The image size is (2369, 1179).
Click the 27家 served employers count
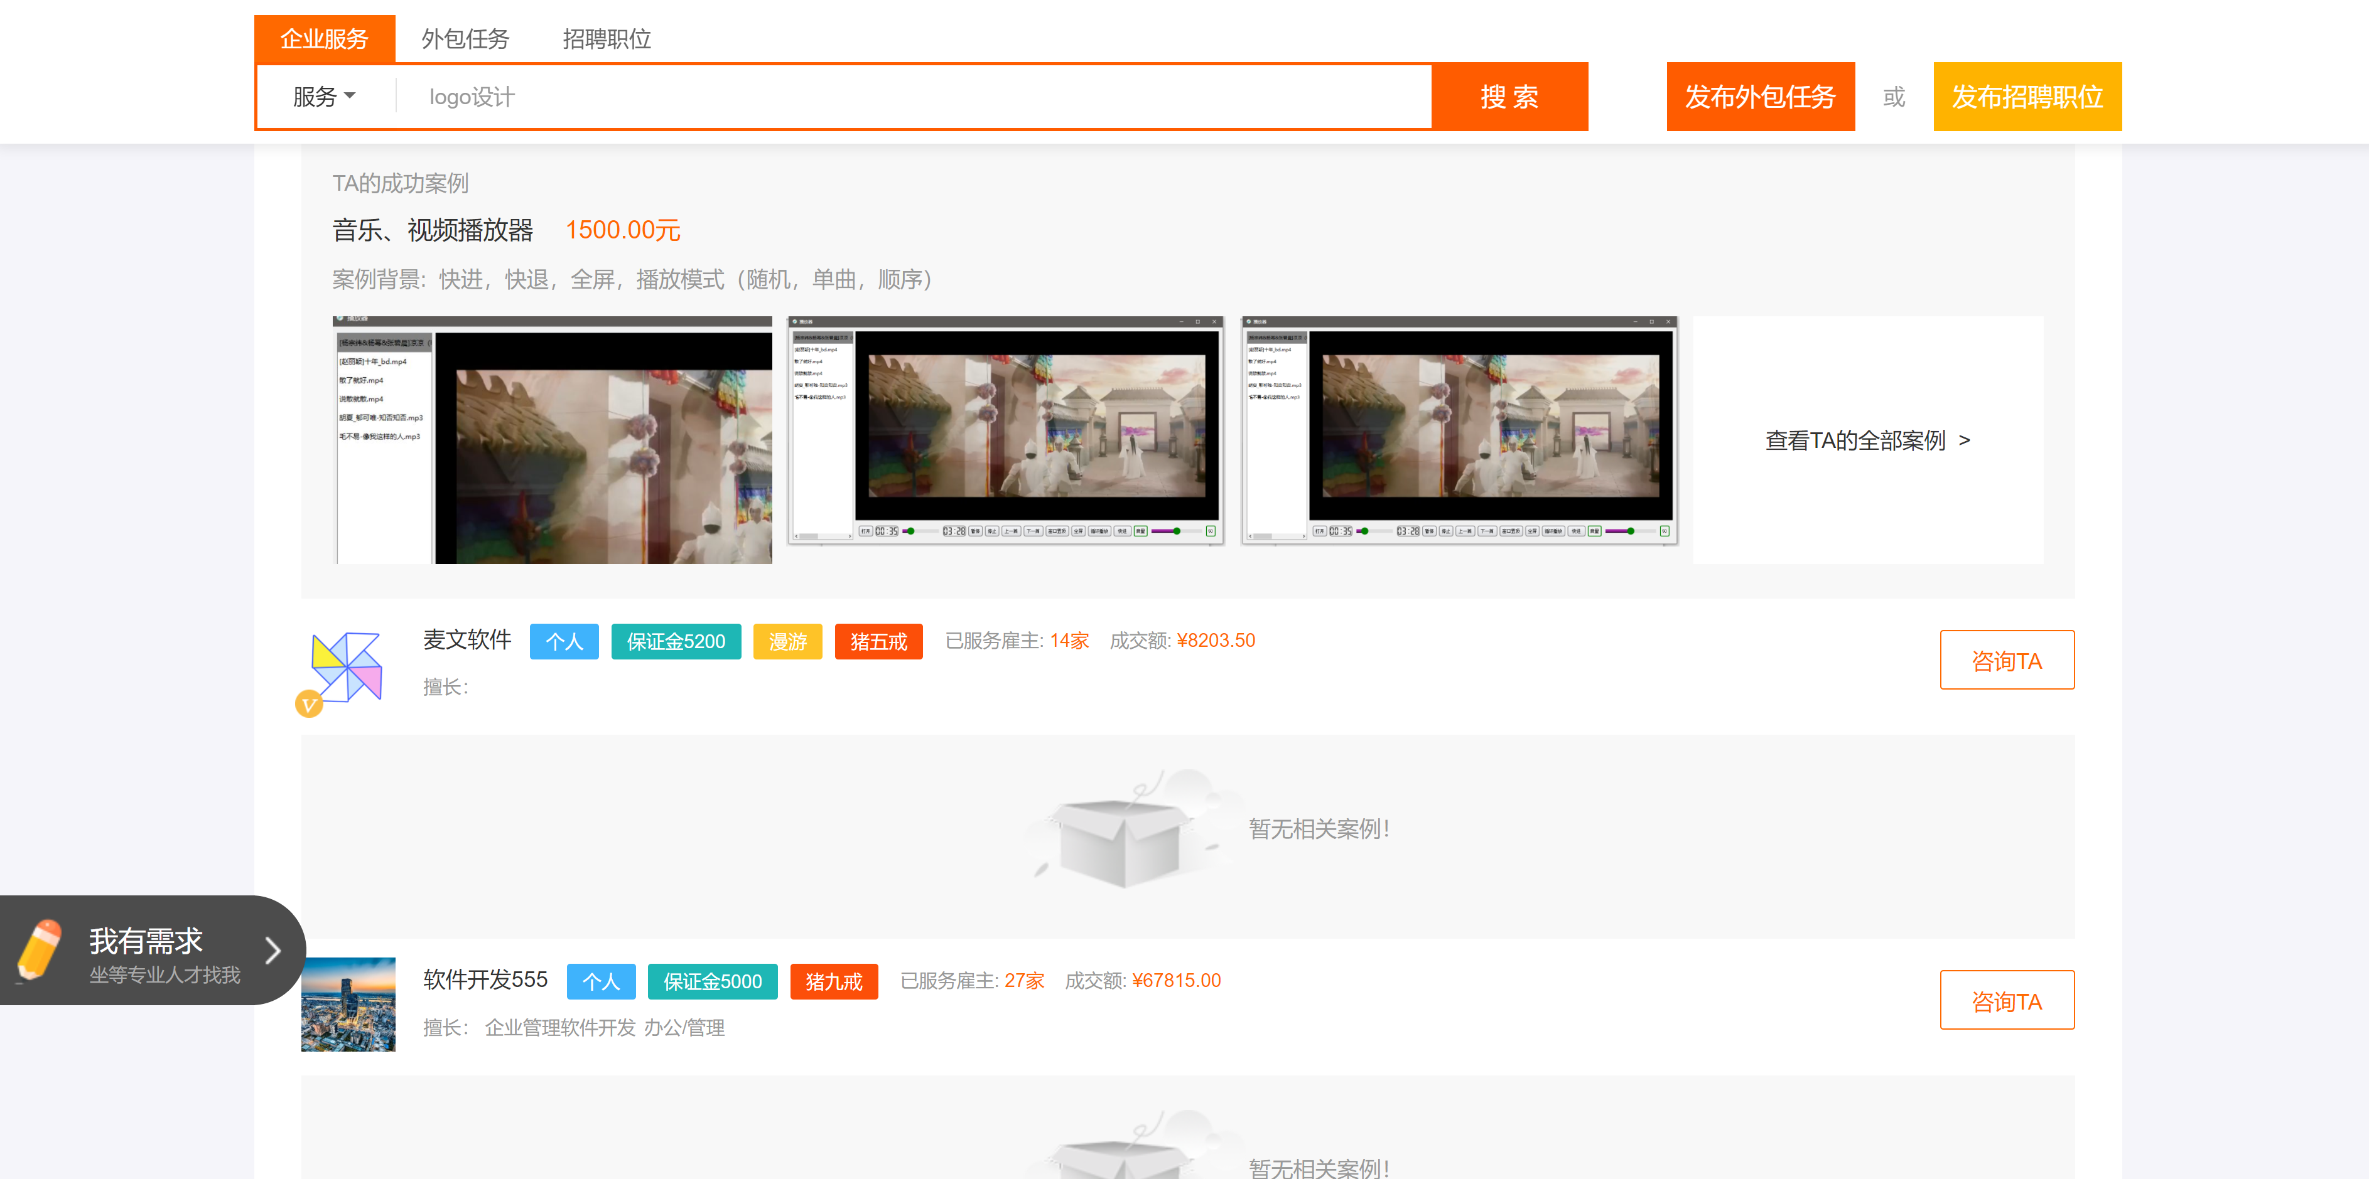(1025, 981)
